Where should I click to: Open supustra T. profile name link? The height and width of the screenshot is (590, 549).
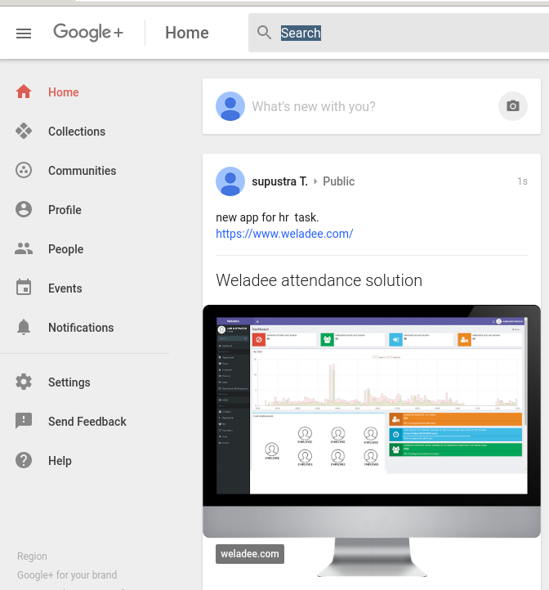(x=279, y=181)
